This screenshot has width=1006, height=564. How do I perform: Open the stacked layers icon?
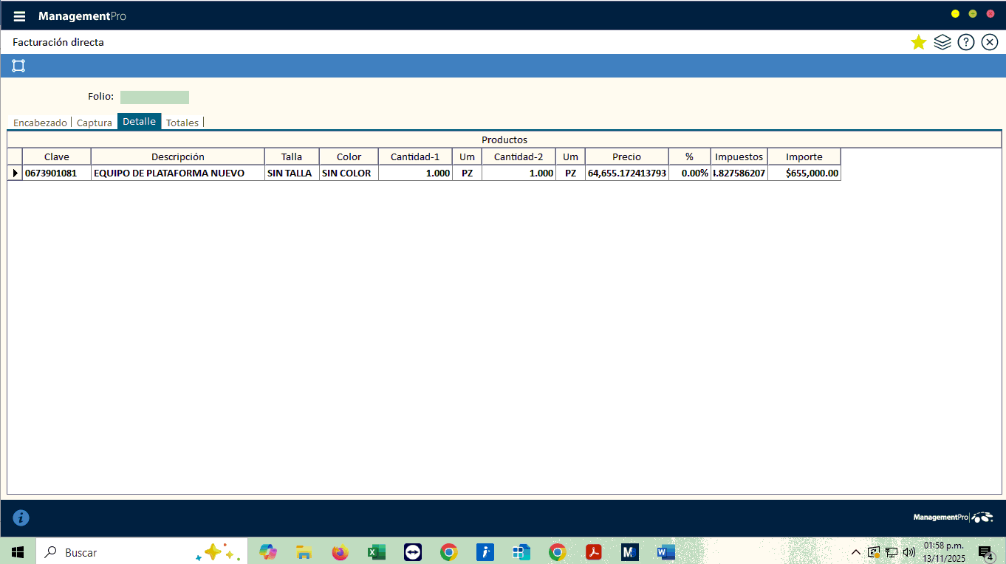[x=942, y=42]
